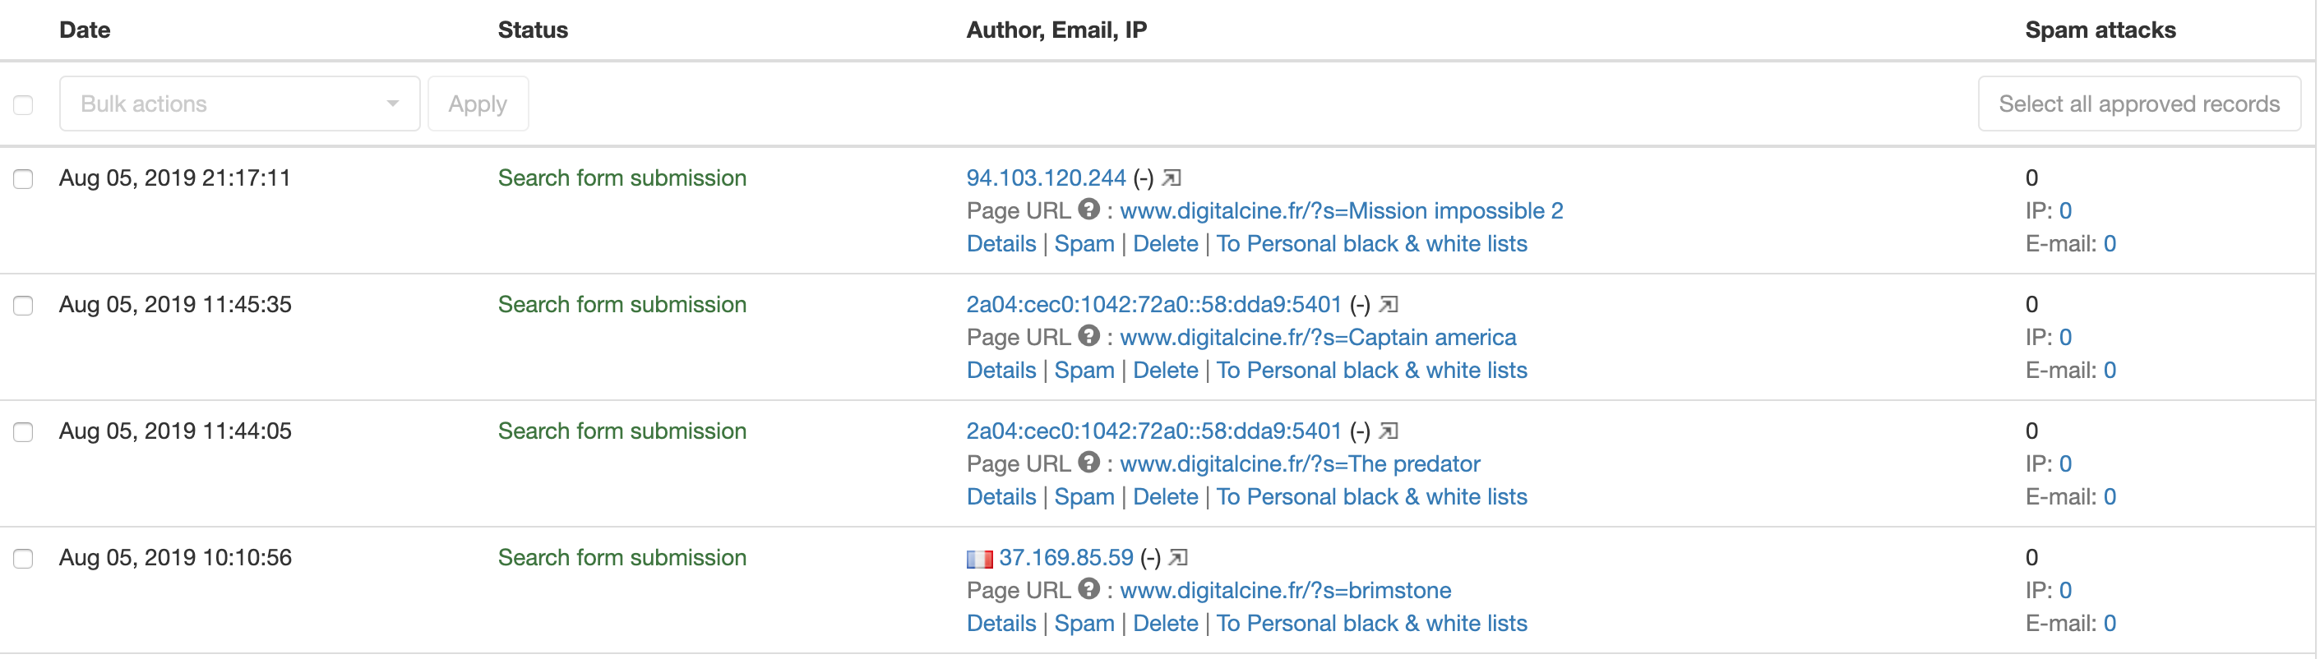Click external link icon for 11:44:05 record

1388,431
